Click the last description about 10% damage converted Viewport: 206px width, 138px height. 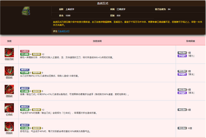[55, 131]
